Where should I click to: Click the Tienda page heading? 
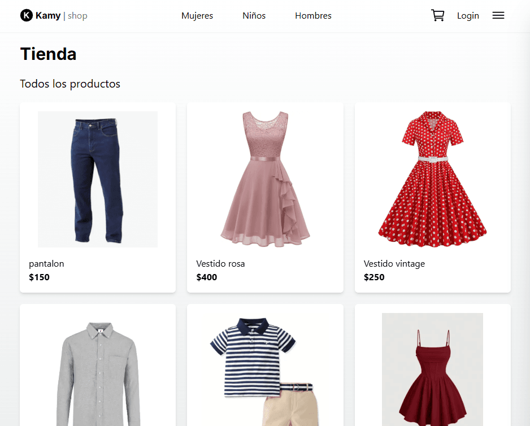pyautogui.click(x=49, y=54)
